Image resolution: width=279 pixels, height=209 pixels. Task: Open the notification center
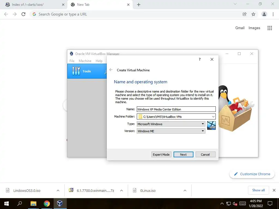pyautogui.click(x=270, y=204)
